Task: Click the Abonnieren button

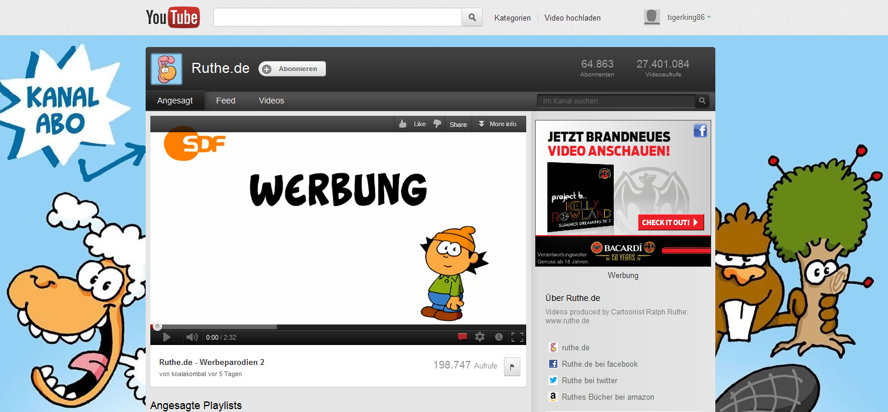Action: tap(292, 69)
